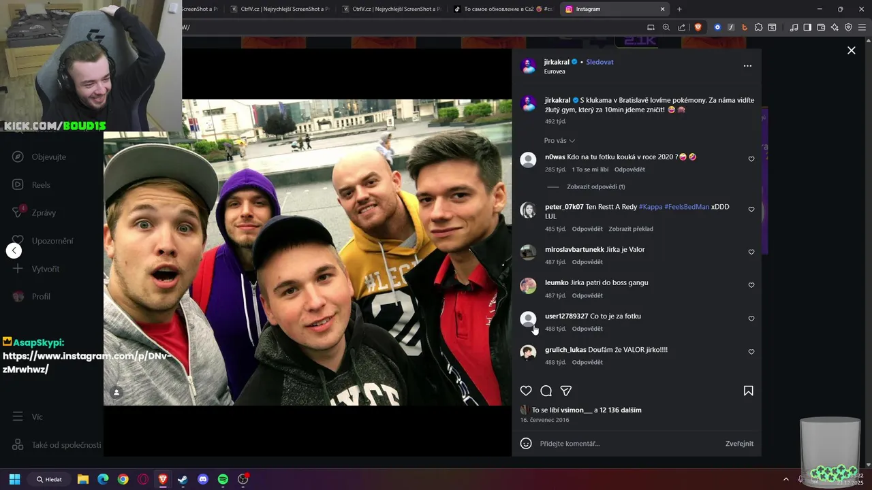The width and height of the screenshot is (872, 490).
Task: Click the taskbar 'Hledat' search box
Action: pyautogui.click(x=49, y=479)
